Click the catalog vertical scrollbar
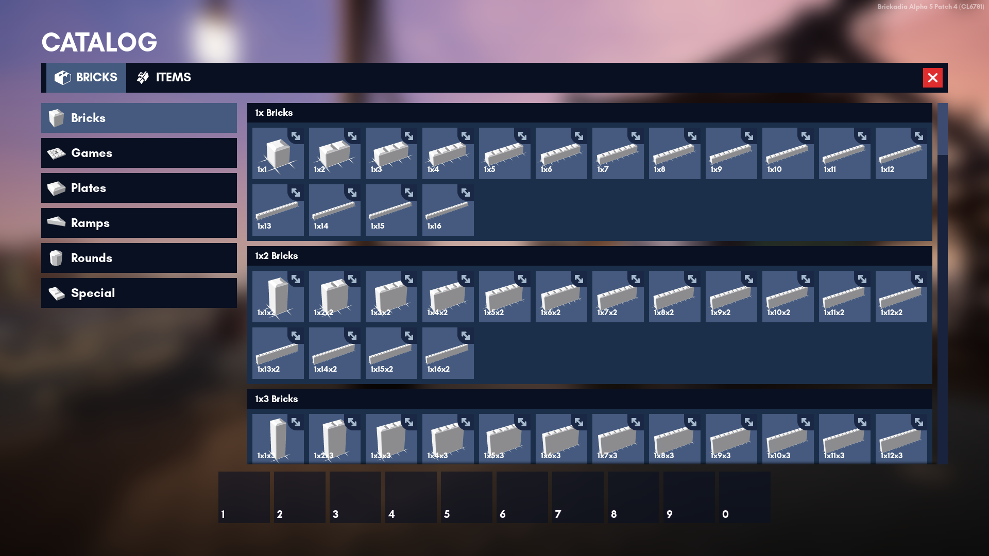Screen dimensions: 989x556 [x=942, y=129]
